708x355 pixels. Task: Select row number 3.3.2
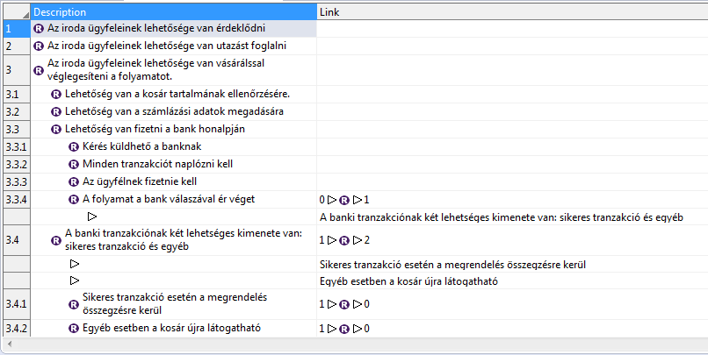click(17, 165)
